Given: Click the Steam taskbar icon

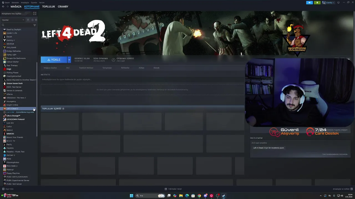Looking at the screenshot, I should point(224,196).
